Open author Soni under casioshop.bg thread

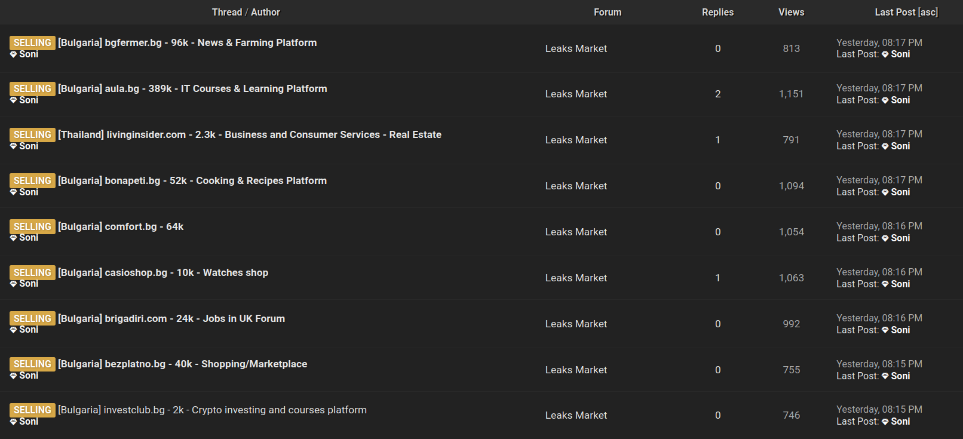pos(29,284)
